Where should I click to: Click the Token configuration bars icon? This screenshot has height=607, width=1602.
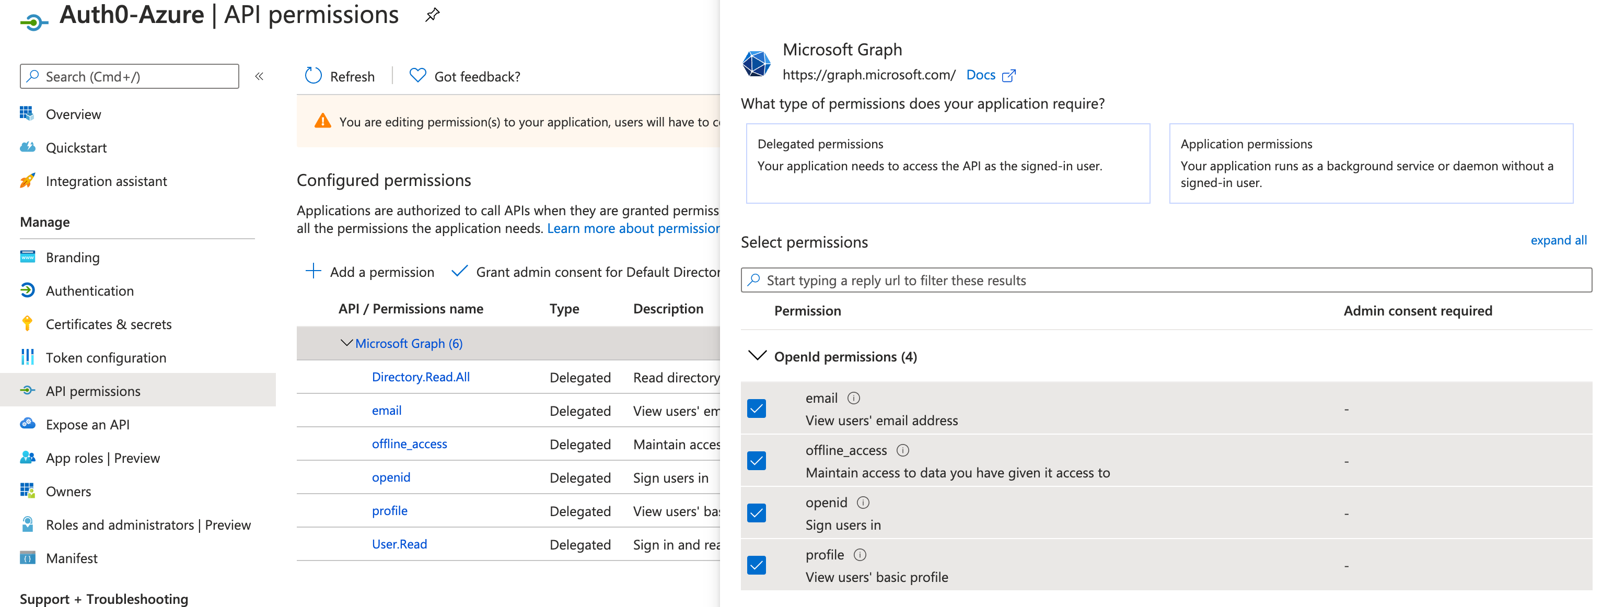point(27,357)
